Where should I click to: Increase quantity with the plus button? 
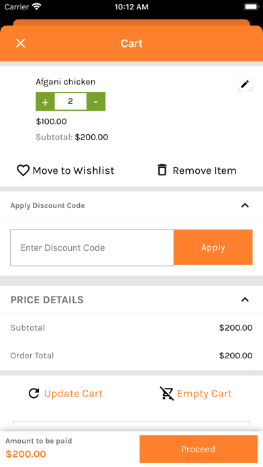pyautogui.click(x=45, y=102)
